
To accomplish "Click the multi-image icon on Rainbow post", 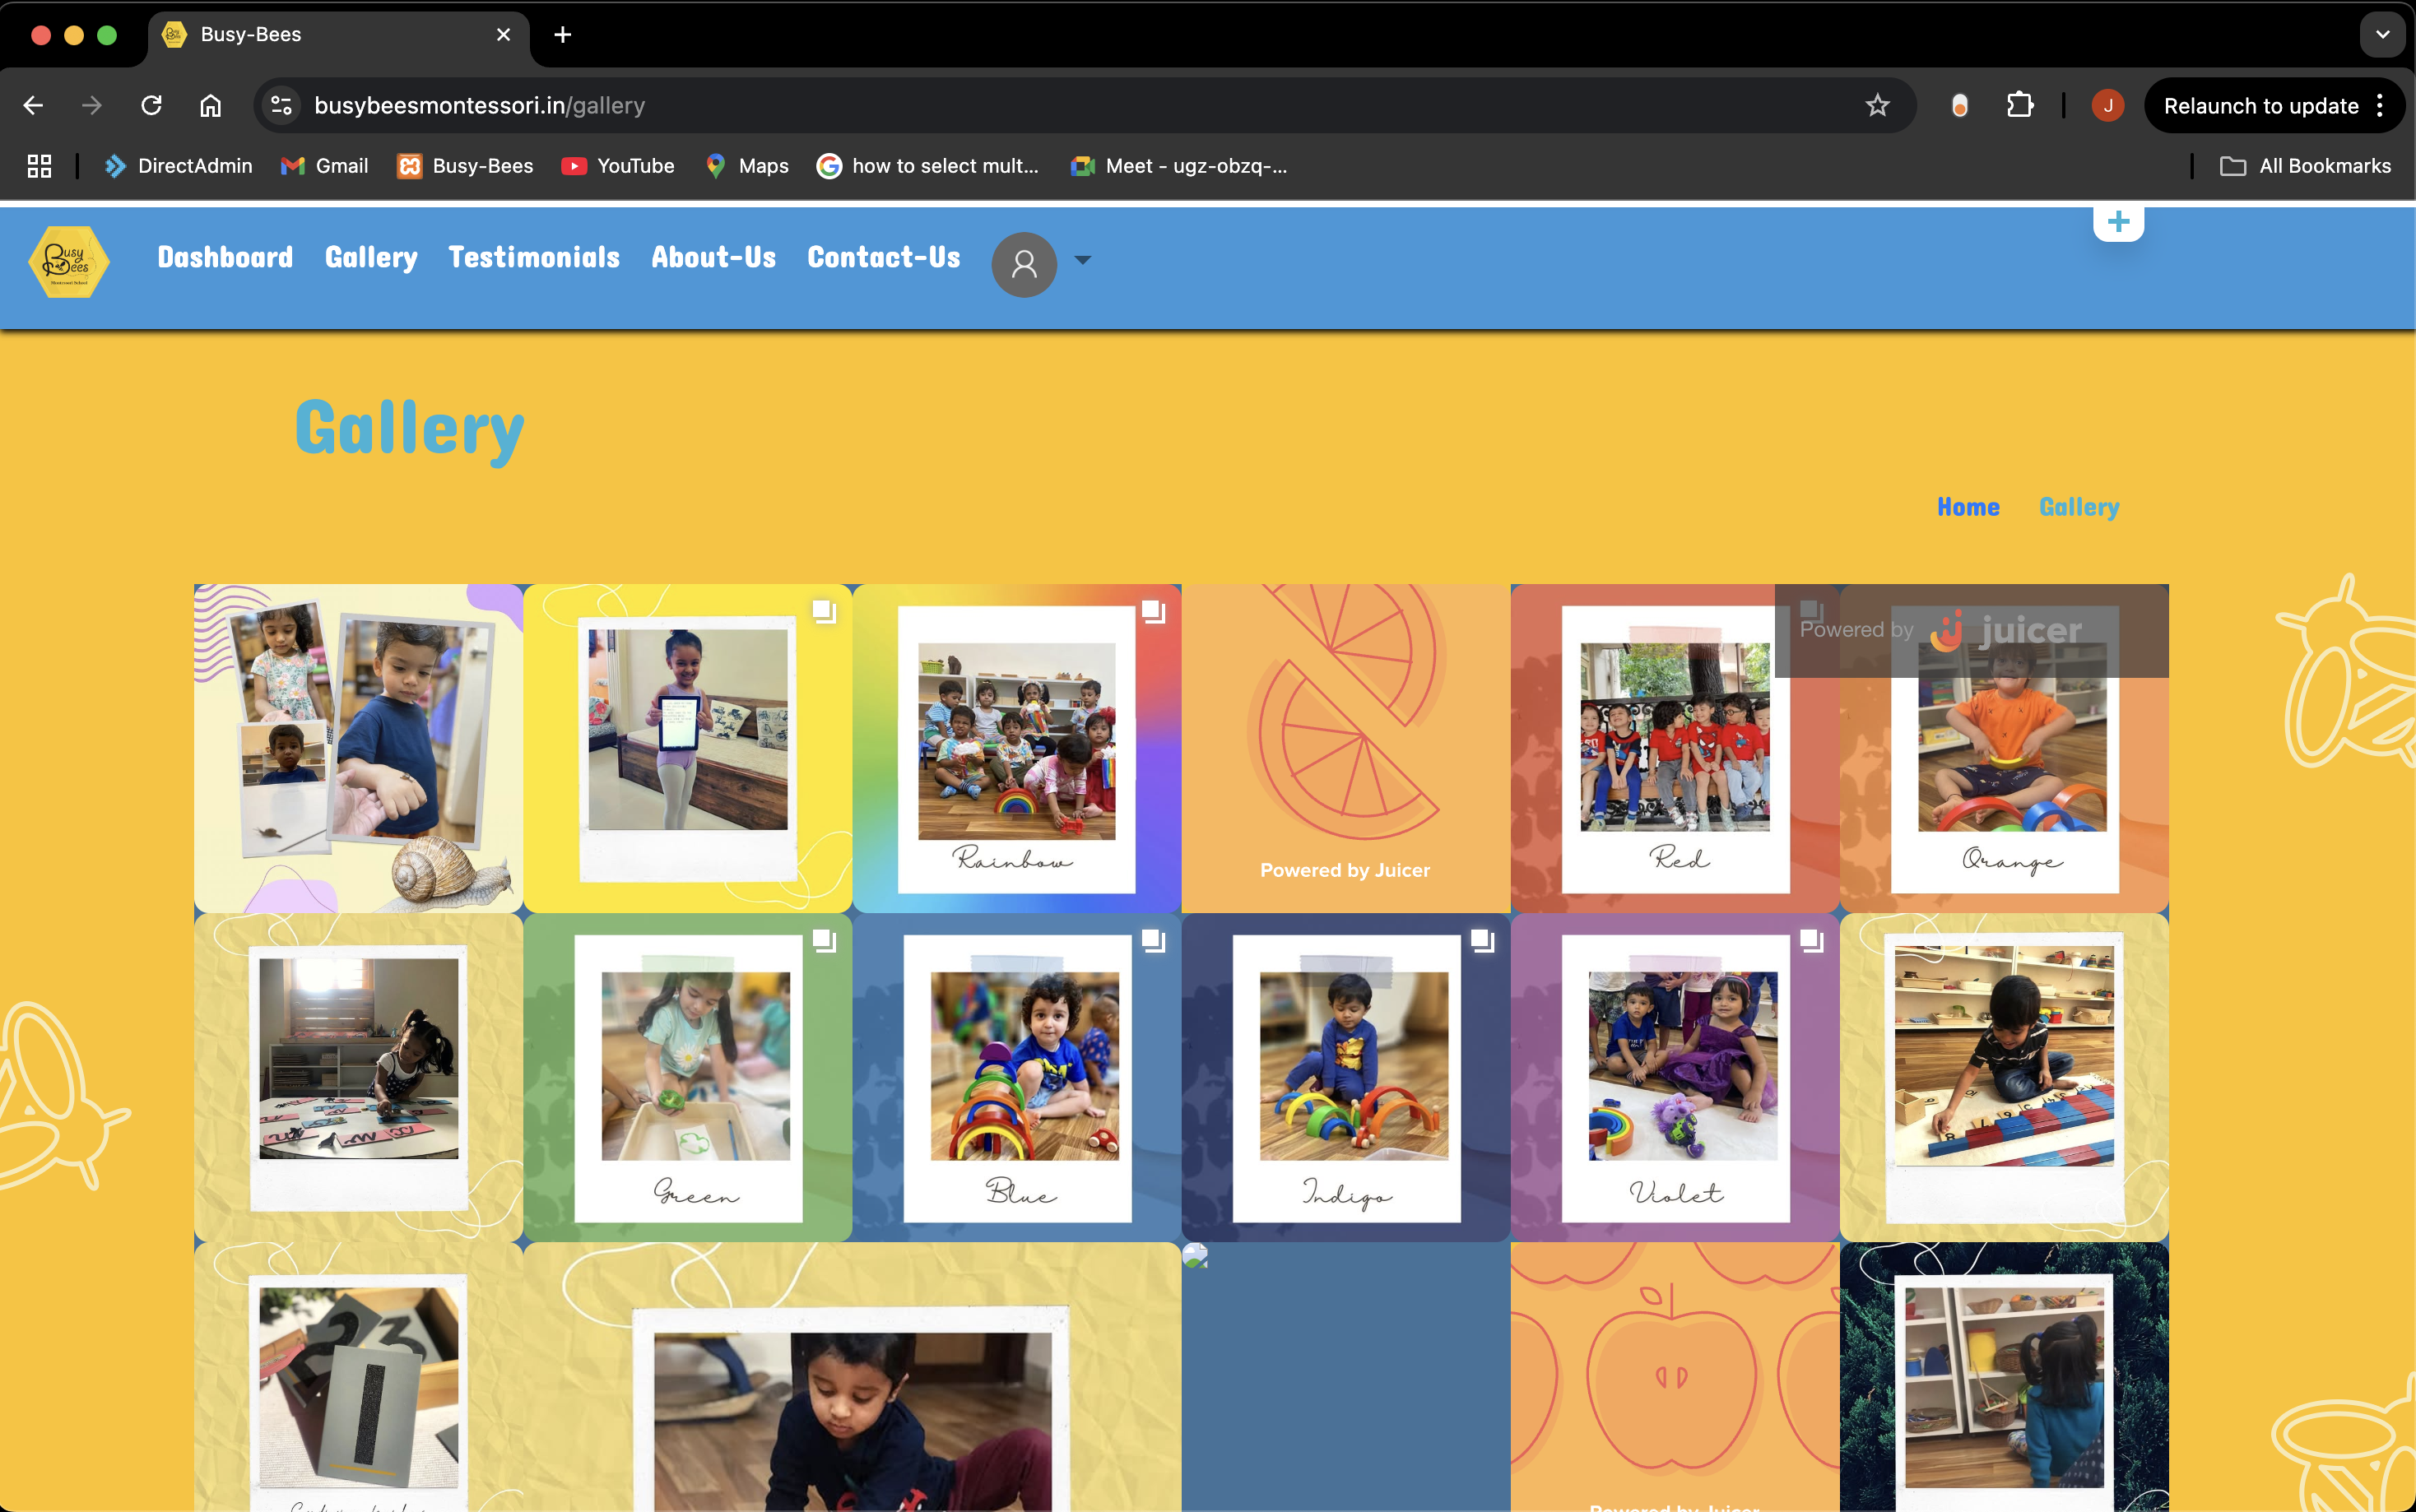I will (x=1153, y=611).
